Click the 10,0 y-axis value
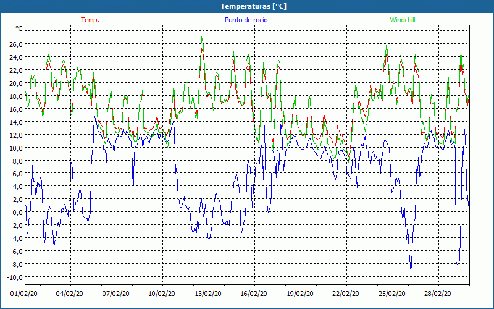The height and width of the screenshot is (309, 494). click(16, 148)
